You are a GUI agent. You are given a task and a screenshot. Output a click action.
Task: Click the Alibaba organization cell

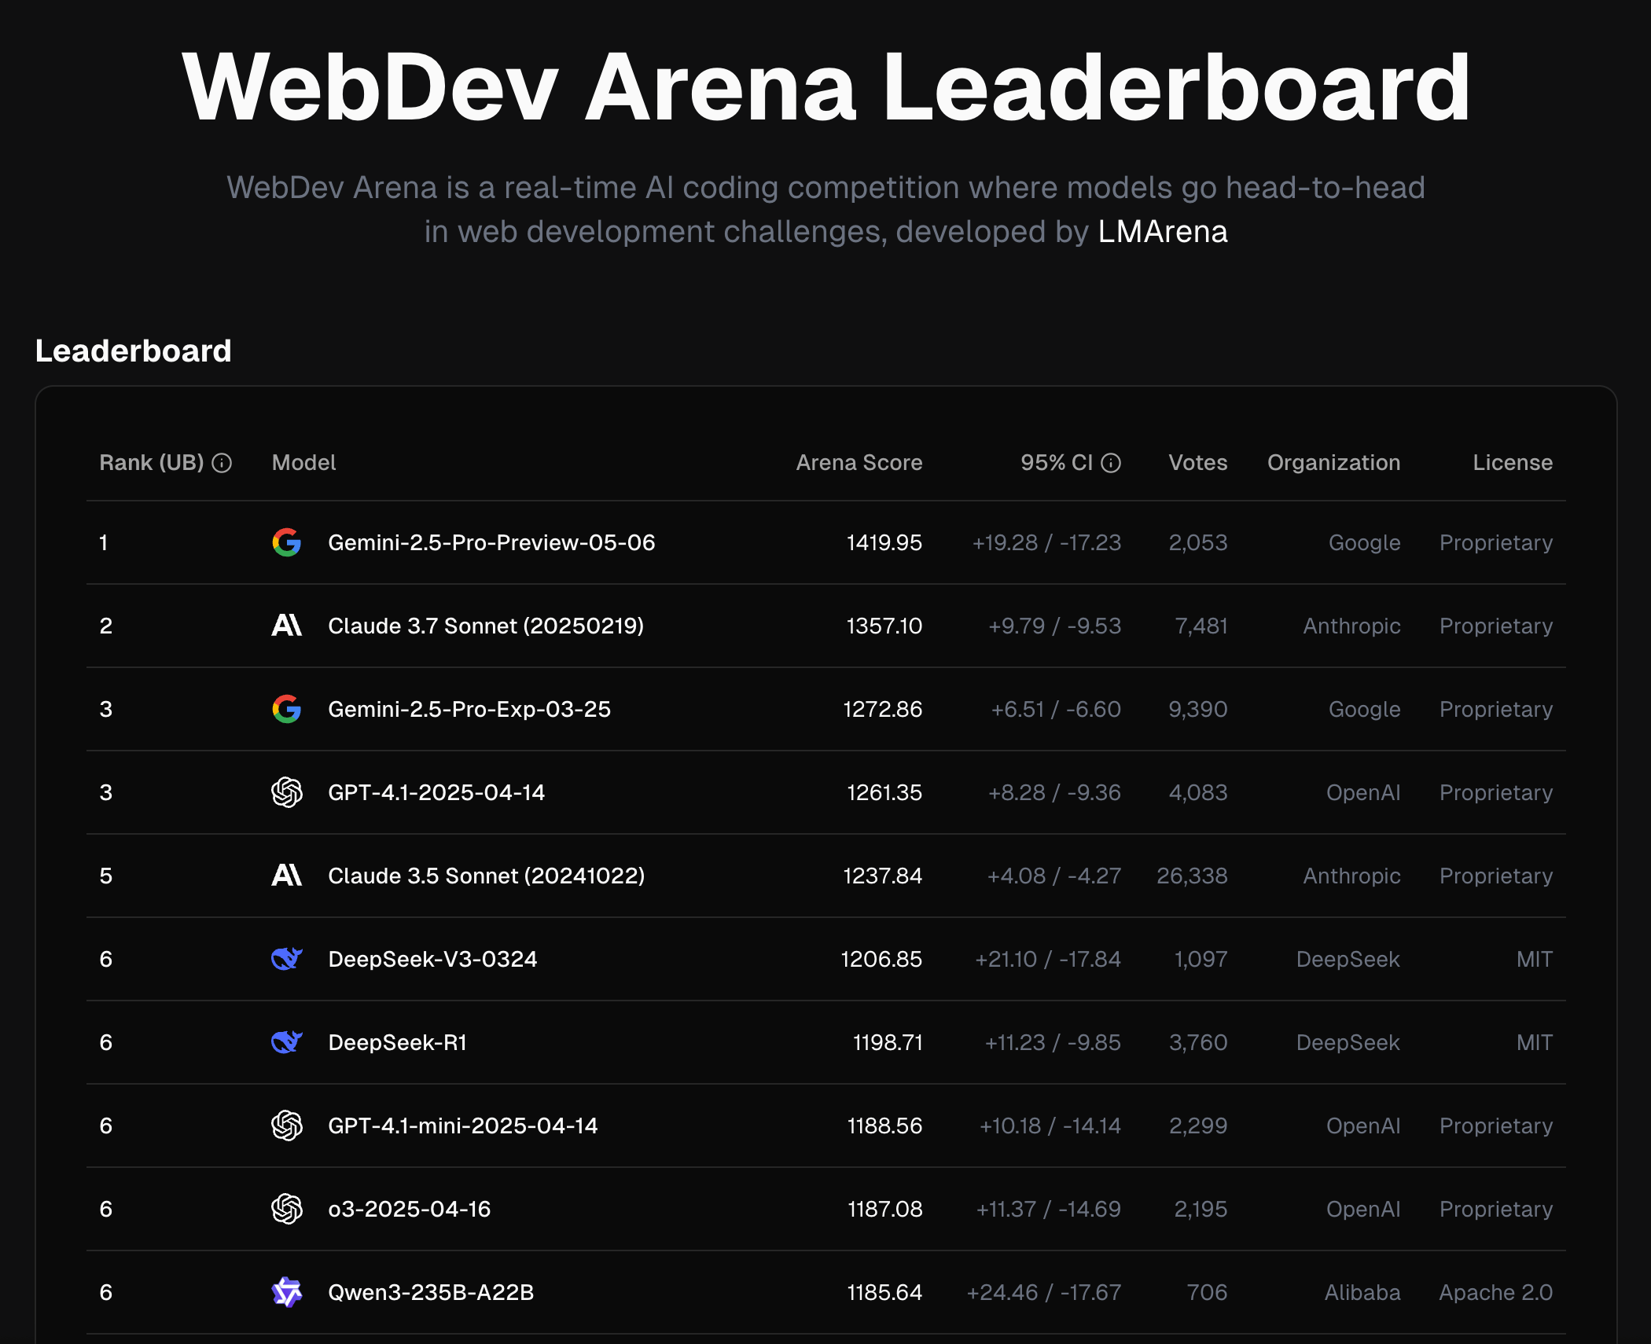[x=1362, y=1292]
